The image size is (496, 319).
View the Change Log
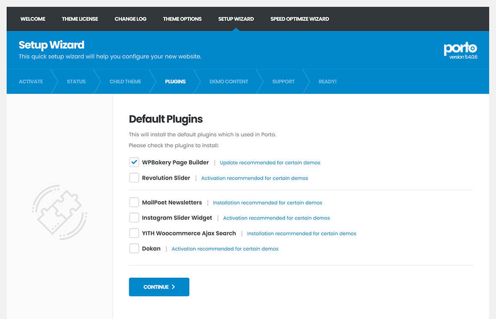(130, 19)
